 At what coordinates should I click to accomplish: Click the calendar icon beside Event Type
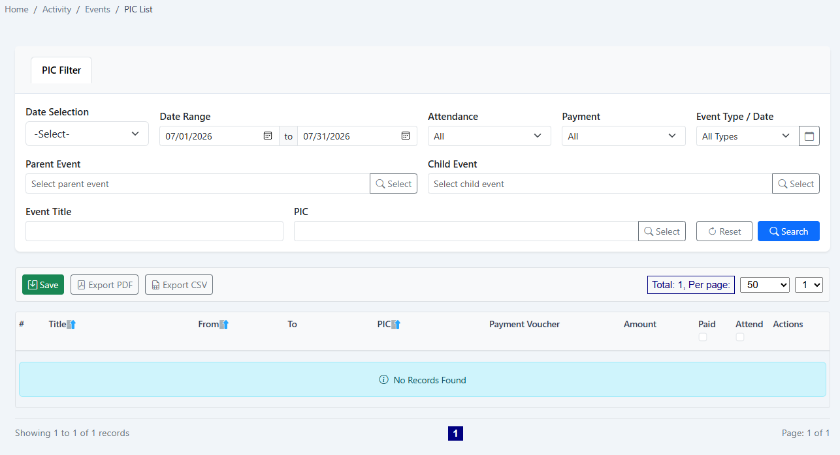click(x=809, y=136)
